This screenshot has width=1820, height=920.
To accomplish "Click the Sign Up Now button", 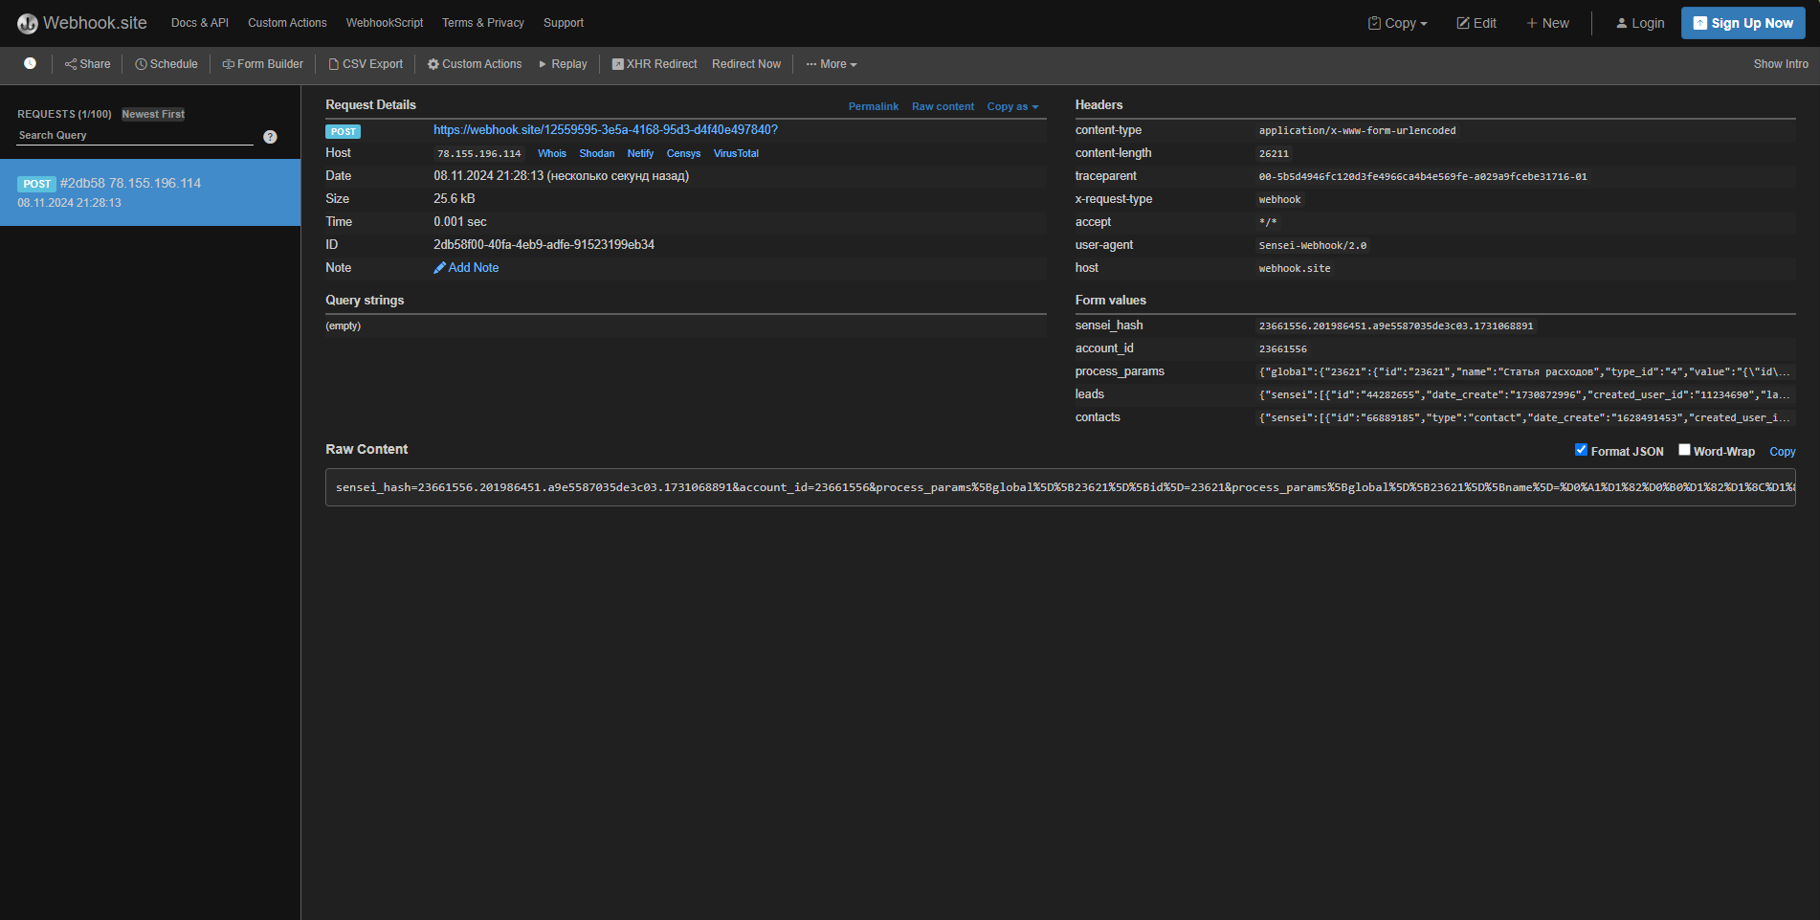I will click(x=1743, y=23).
